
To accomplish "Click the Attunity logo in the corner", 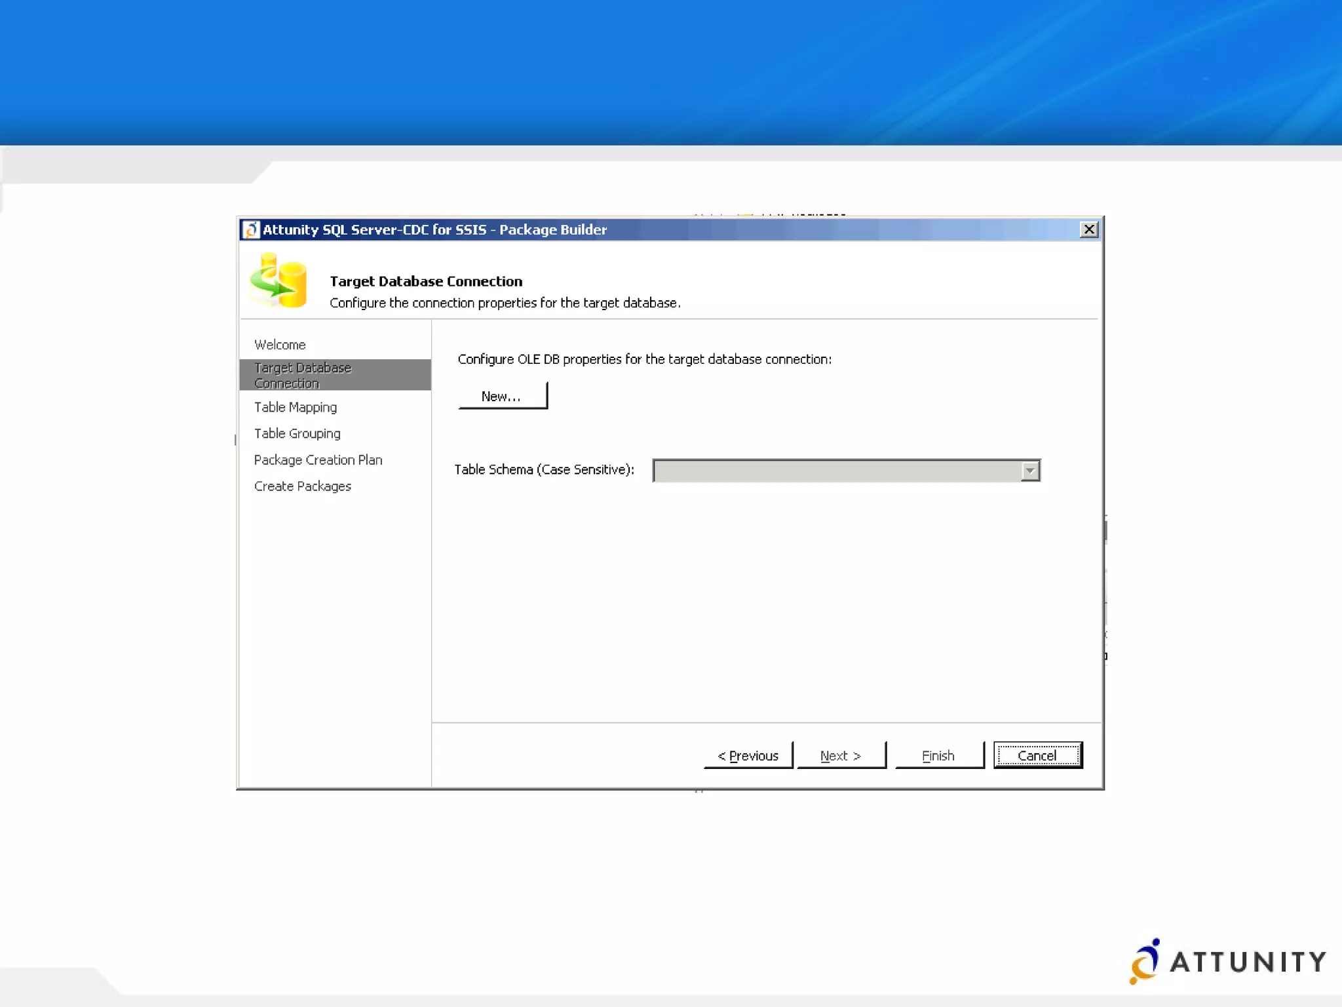I will tap(1228, 961).
